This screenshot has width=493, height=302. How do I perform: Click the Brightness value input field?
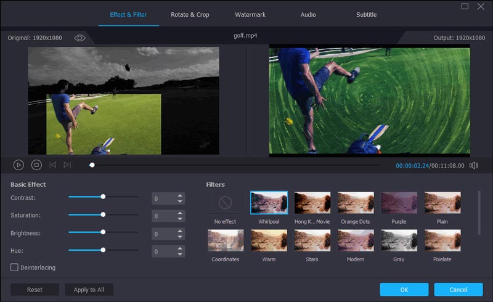(x=163, y=234)
